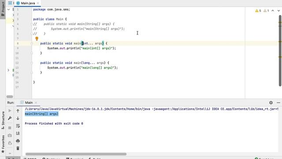Move up the stack trace arrow
282x159 pixels.
tap(18, 111)
